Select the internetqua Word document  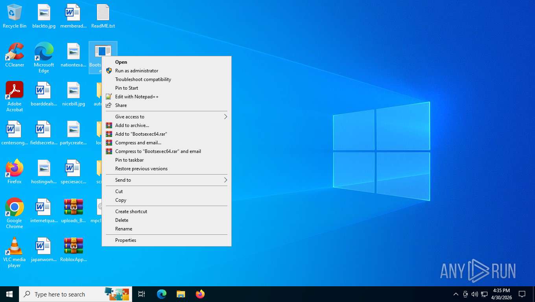pos(44,211)
